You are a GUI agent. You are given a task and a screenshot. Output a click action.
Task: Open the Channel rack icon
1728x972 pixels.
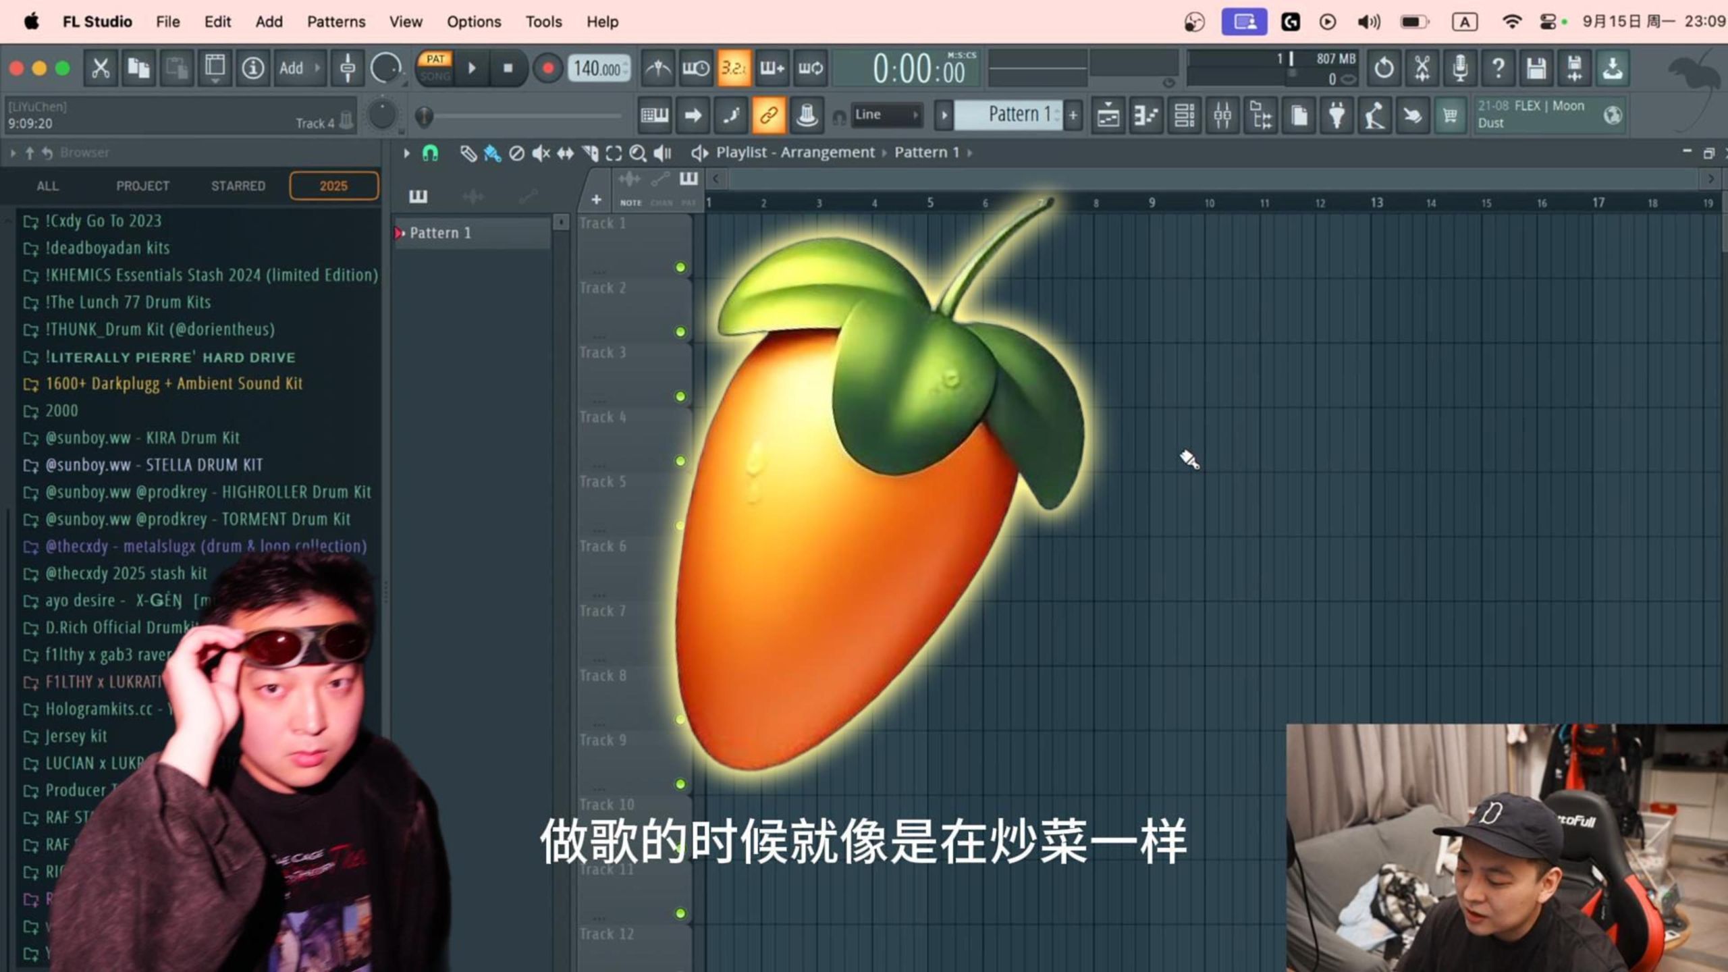pos(1184,115)
